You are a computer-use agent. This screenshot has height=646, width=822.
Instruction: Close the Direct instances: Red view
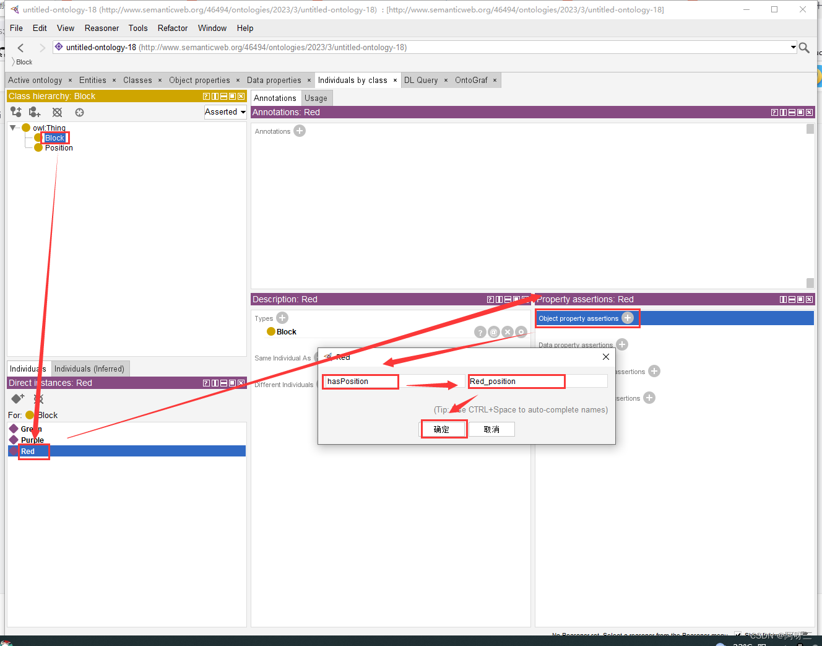241,383
